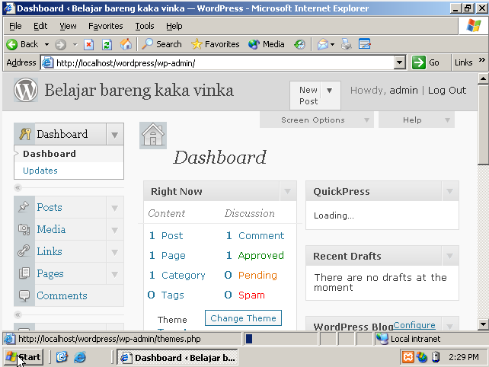Expand Screen Options panel

pyautogui.click(x=317, y=120)
